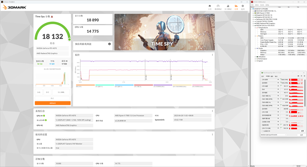Switch to the 高级 tab in GPU-Z
Viewport: 307px width, 167px height.
pyautogui.click(x=272, y=76)
